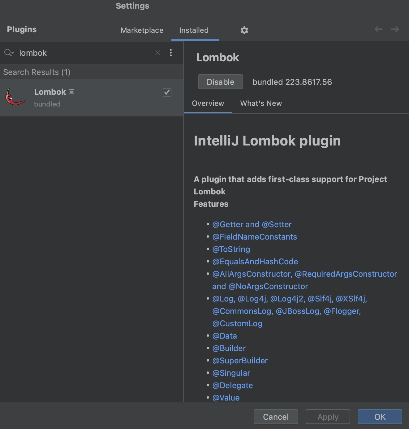Click the IntelliJ Lombok plugin heading
Image resolution: width=409 pixels, height=429 pixels.
point(267,141)
